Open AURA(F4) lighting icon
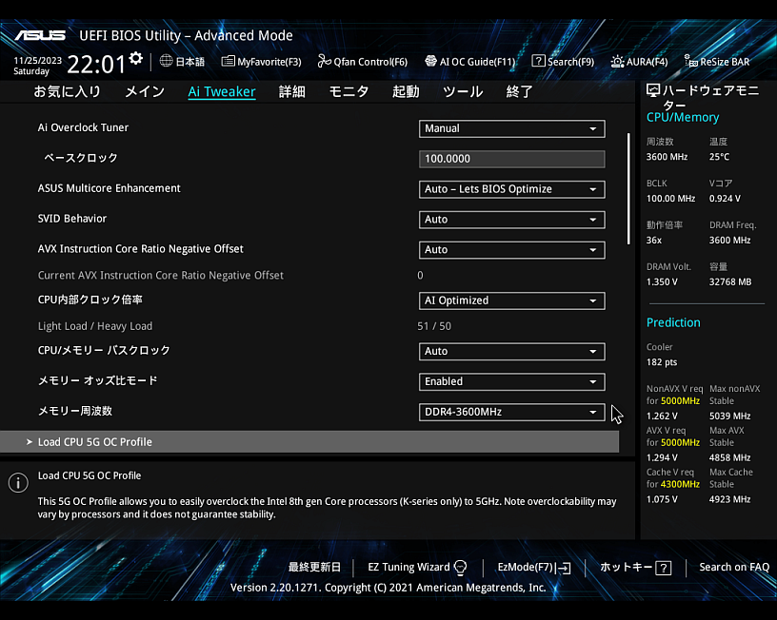Screen dimensions: 777x620 617,62
